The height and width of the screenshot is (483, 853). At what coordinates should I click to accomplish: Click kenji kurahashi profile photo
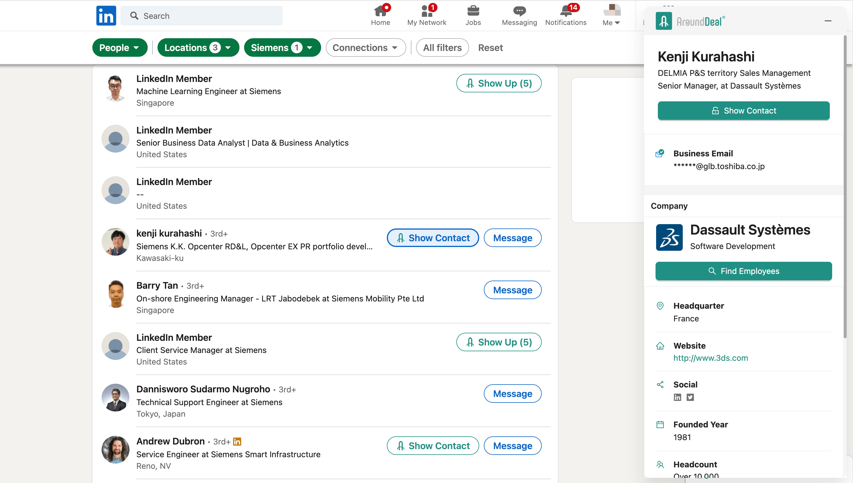pyautogui.click(x=115, y=242)
